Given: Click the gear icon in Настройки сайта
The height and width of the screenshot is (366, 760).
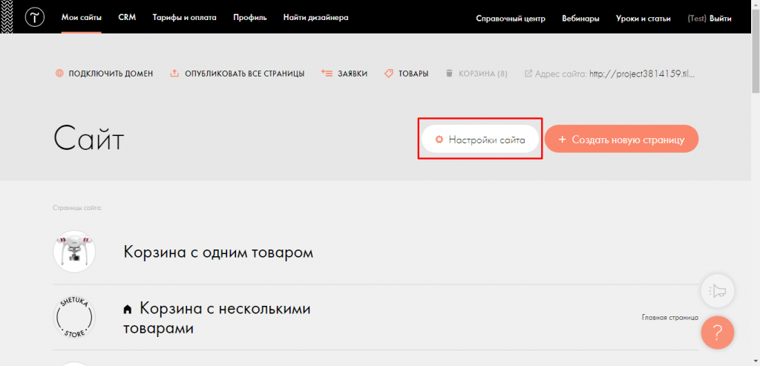Looking at the screenshot, I should point(439,140).
